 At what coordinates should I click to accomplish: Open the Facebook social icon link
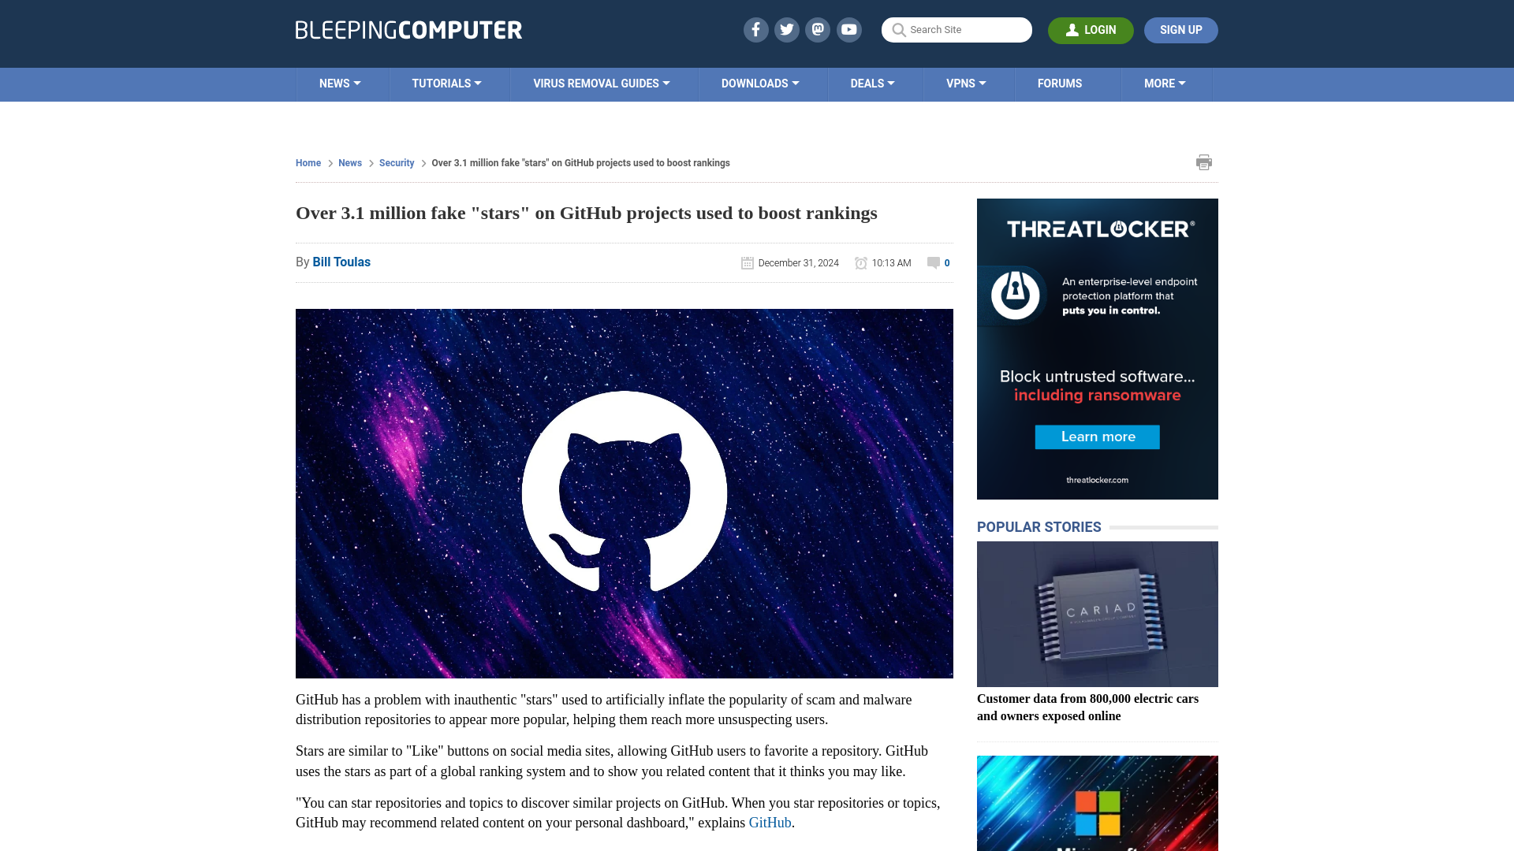coord(755,29)
